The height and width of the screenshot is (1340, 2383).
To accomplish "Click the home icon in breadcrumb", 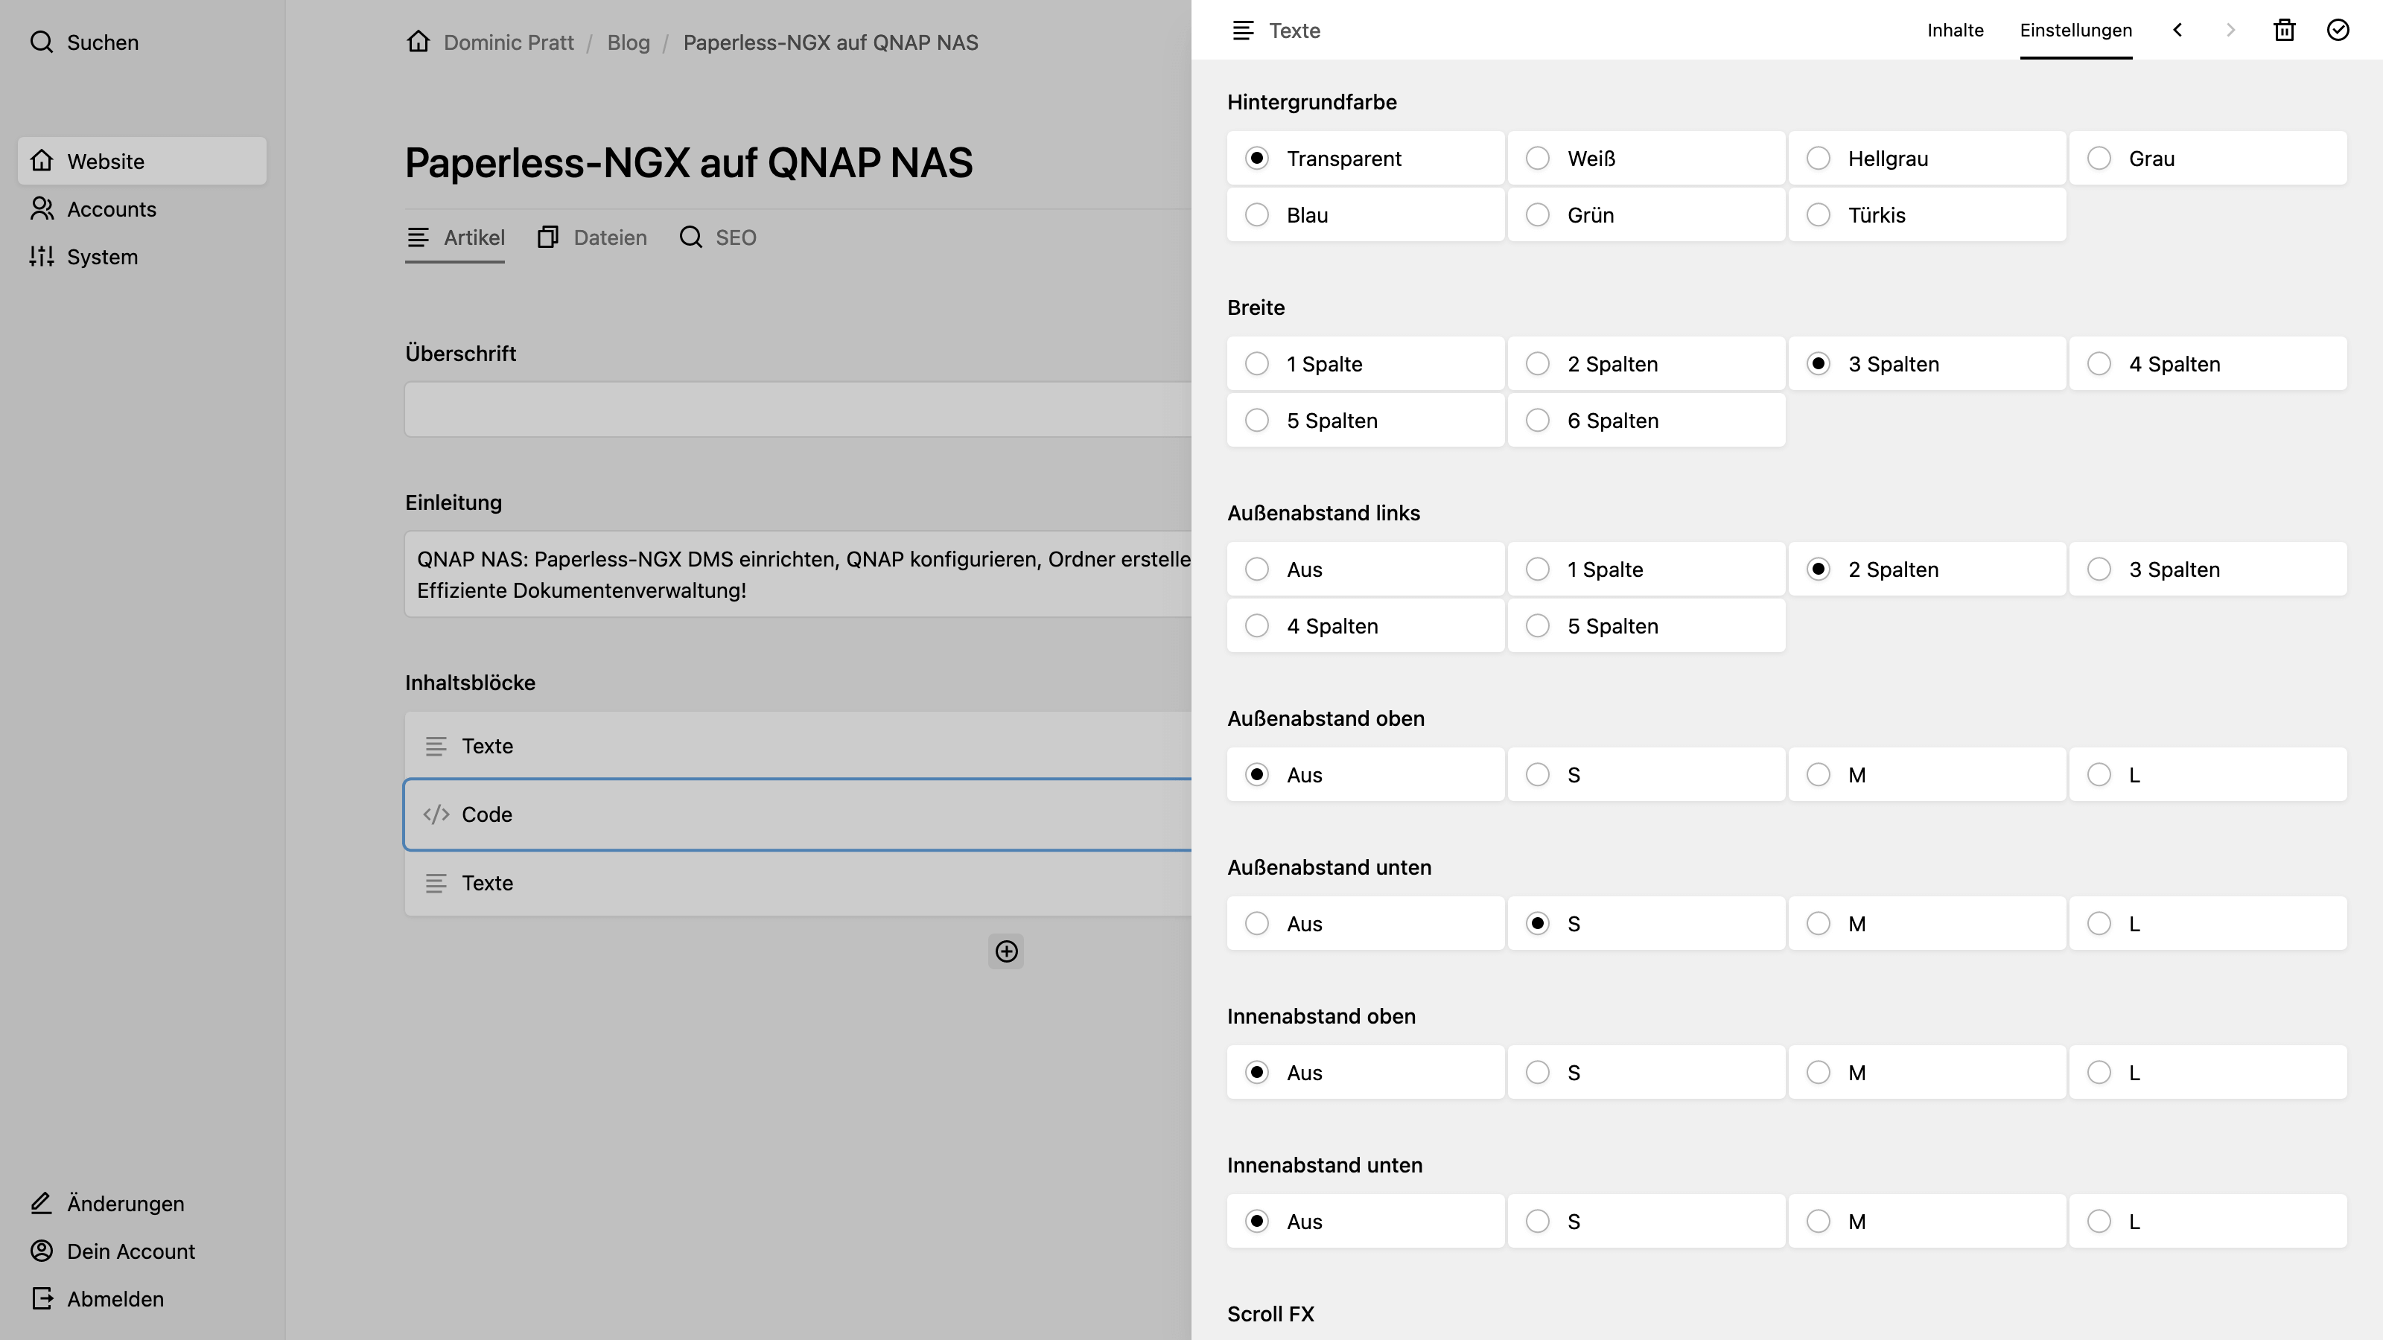I will point(418,42).
